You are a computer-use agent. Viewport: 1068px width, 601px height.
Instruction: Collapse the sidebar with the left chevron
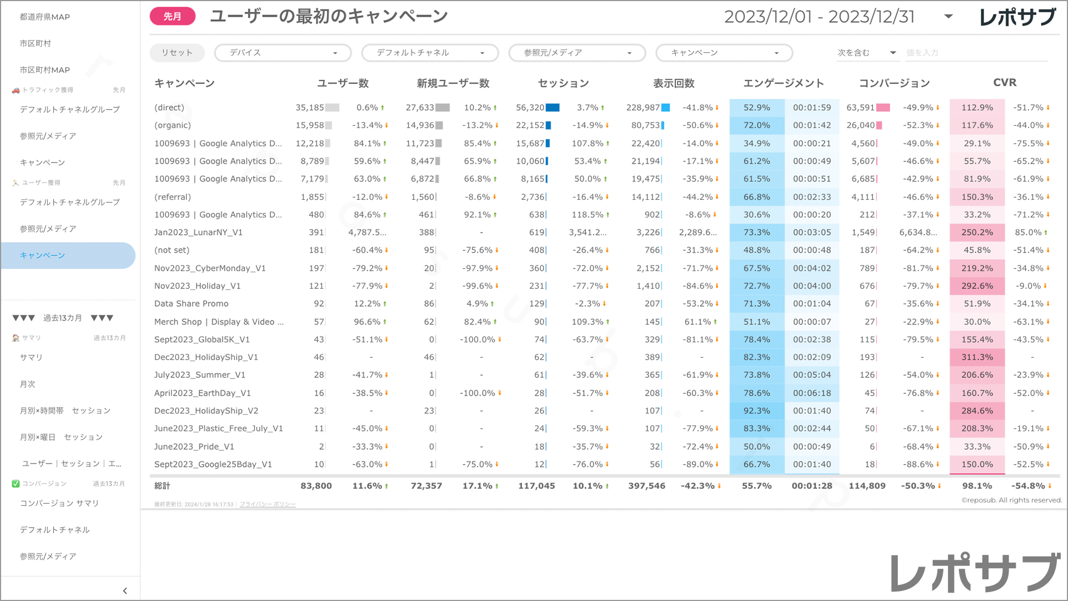(x=125, y=591)
